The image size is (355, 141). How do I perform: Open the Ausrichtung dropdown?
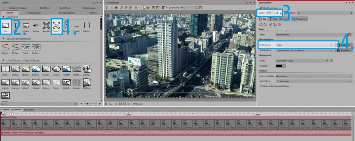314,81
